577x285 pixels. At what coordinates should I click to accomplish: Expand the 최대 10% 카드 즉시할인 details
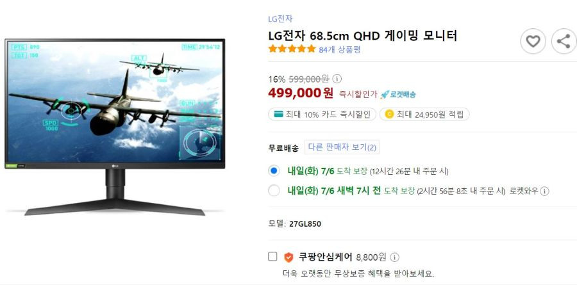[322, 115]
